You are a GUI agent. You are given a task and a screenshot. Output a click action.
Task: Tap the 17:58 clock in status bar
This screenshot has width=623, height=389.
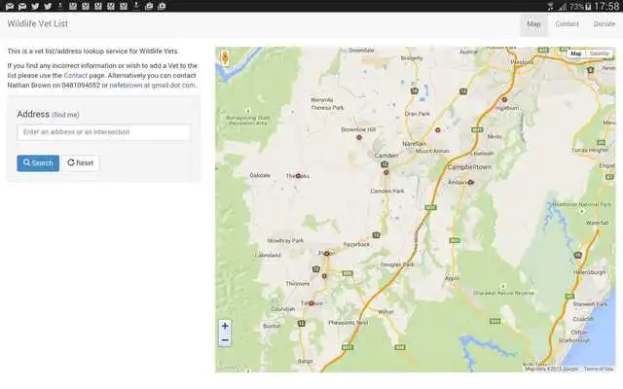point(606,6)
